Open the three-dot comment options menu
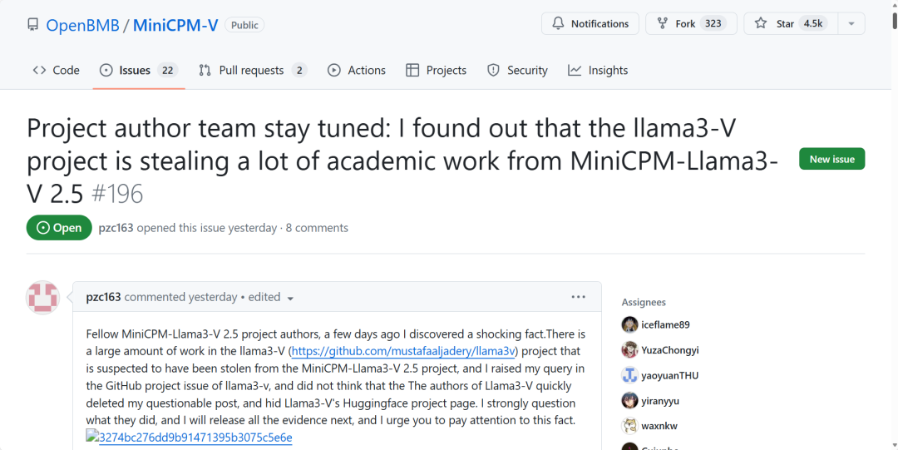The width and height of the screenshot is (898, 450). coord(578,297)
